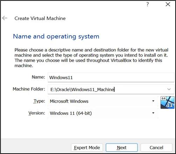This screenshot has width=176, height=154.
Task: Switch to Expert Mode
Action: coord(87,148)
